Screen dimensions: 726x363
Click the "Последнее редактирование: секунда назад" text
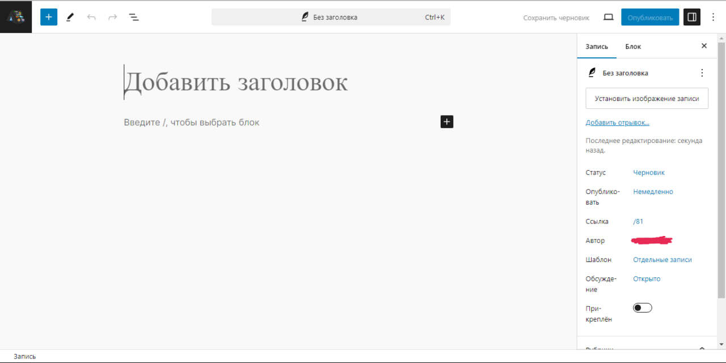644,145
